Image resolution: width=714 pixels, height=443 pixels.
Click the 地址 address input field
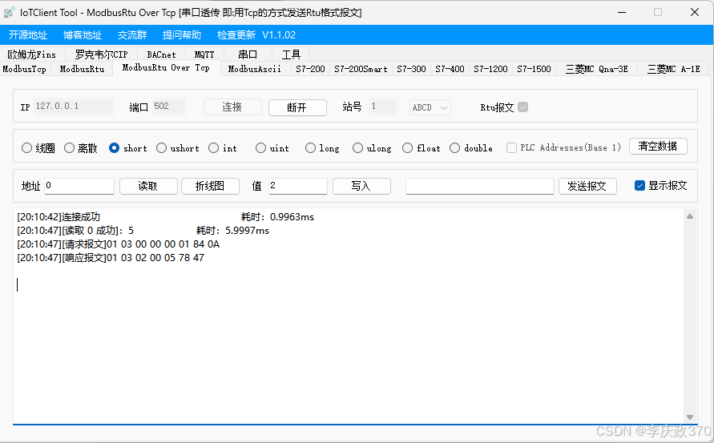[x=79, y=186]
